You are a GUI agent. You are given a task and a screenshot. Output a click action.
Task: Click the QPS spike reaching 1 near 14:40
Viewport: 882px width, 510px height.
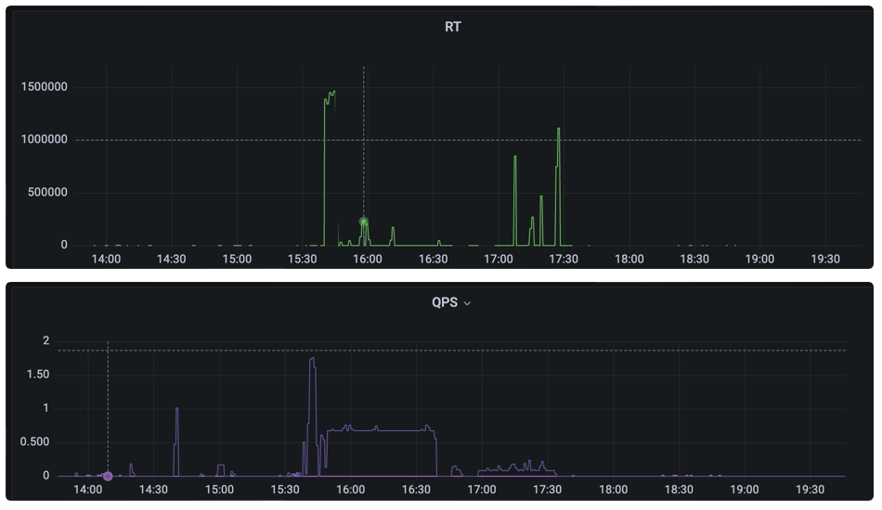[176, 409]
